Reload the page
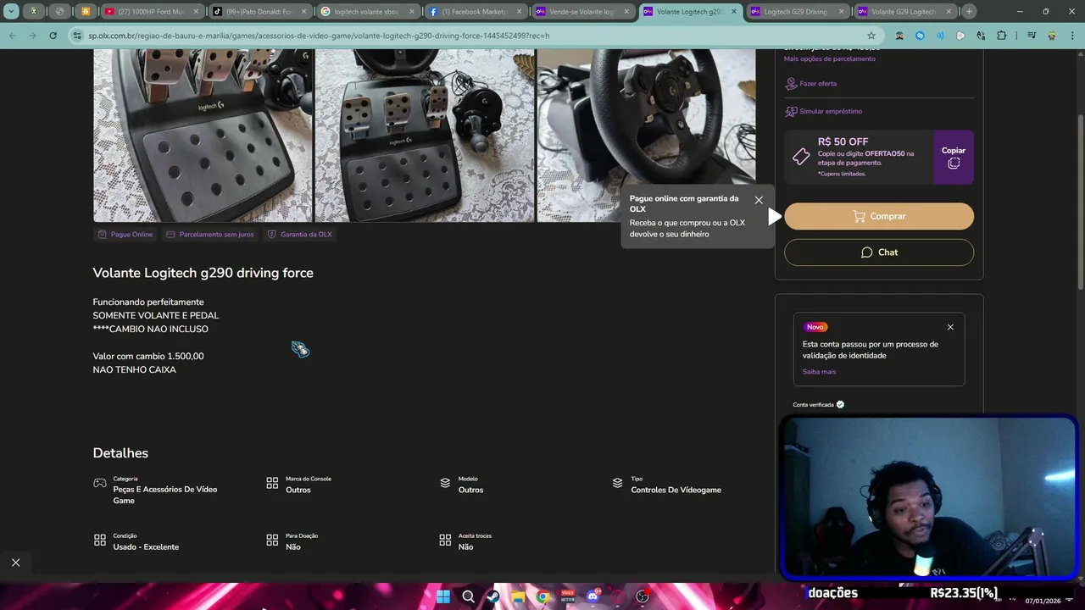This screenshot has width=1085, height=610. [x=53, y=36]
